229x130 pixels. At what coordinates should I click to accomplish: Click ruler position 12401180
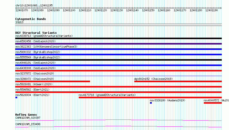pyautogui.click(x=196, y=10)
